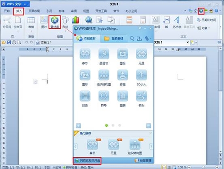This screenshot has height=169, width=224.
Task: Click the zoom out minus button
Action: (190, 167)
